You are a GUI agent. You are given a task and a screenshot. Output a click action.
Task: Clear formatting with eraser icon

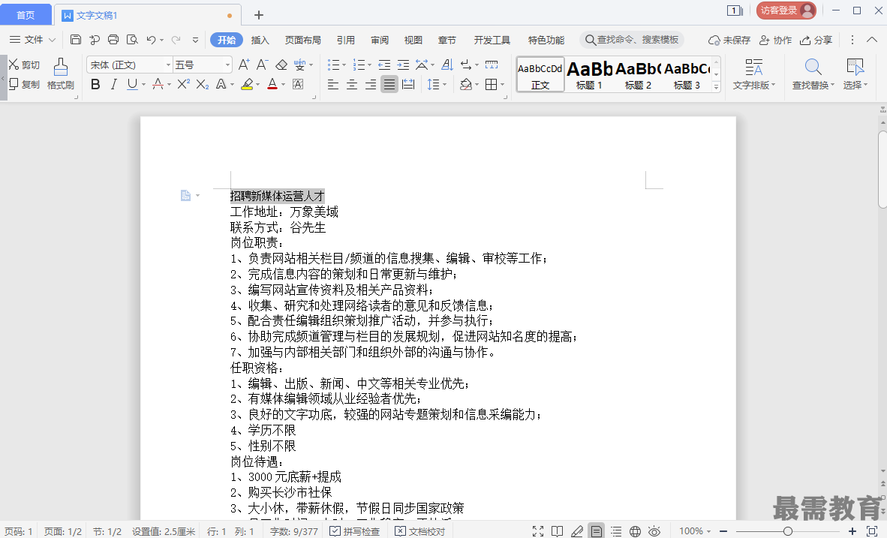(281, 65)
